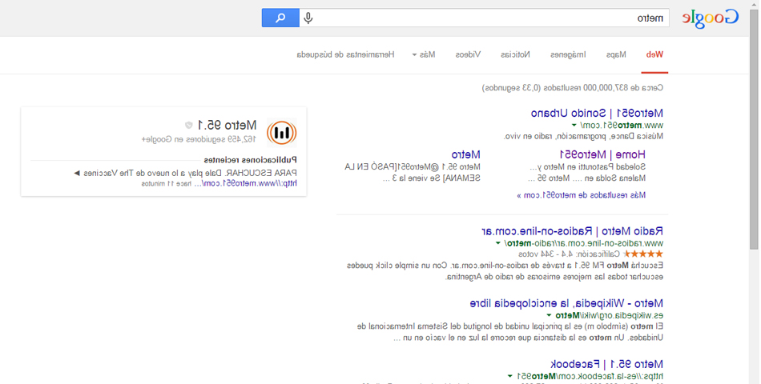This screenshot has width=761, height=384.
Task: Click 'Más resultados de metro951.com »'
Action: click(x=582, y=195)
